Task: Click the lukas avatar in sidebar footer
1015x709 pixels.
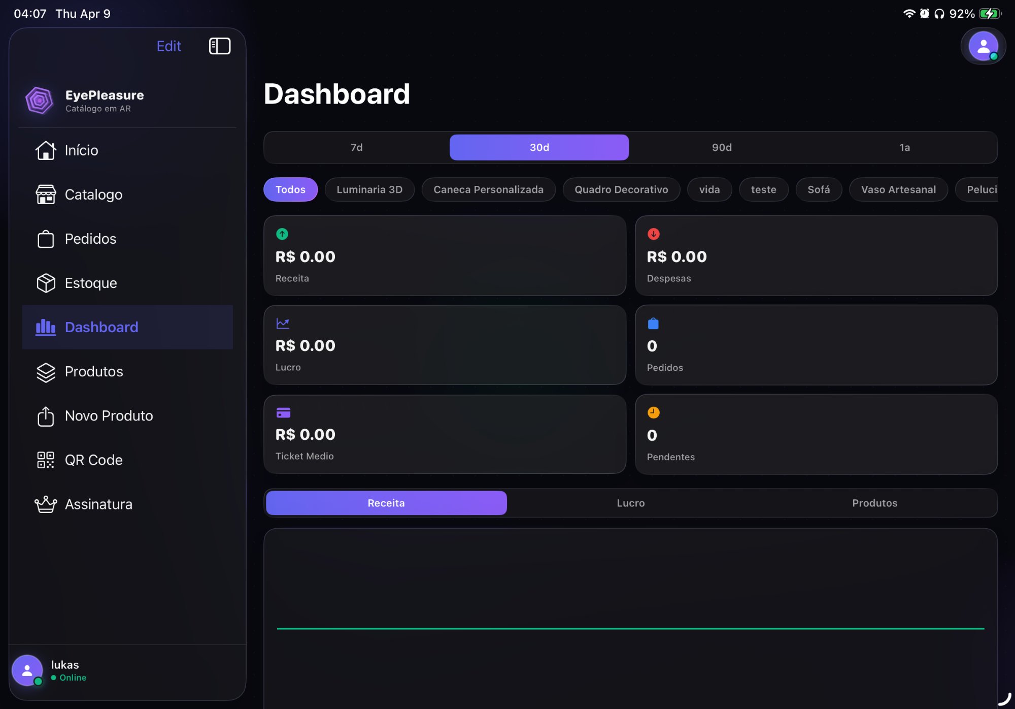Action: click(x=27, y=670)
